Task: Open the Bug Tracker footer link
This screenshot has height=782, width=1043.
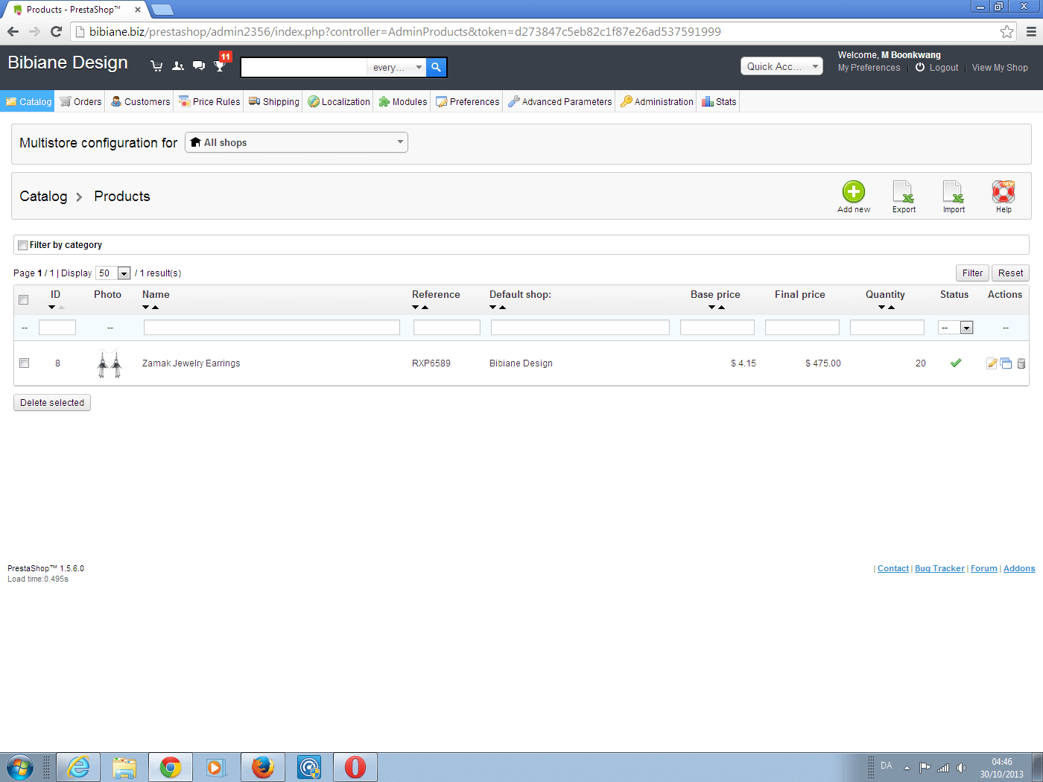Action: click(939, 568)
